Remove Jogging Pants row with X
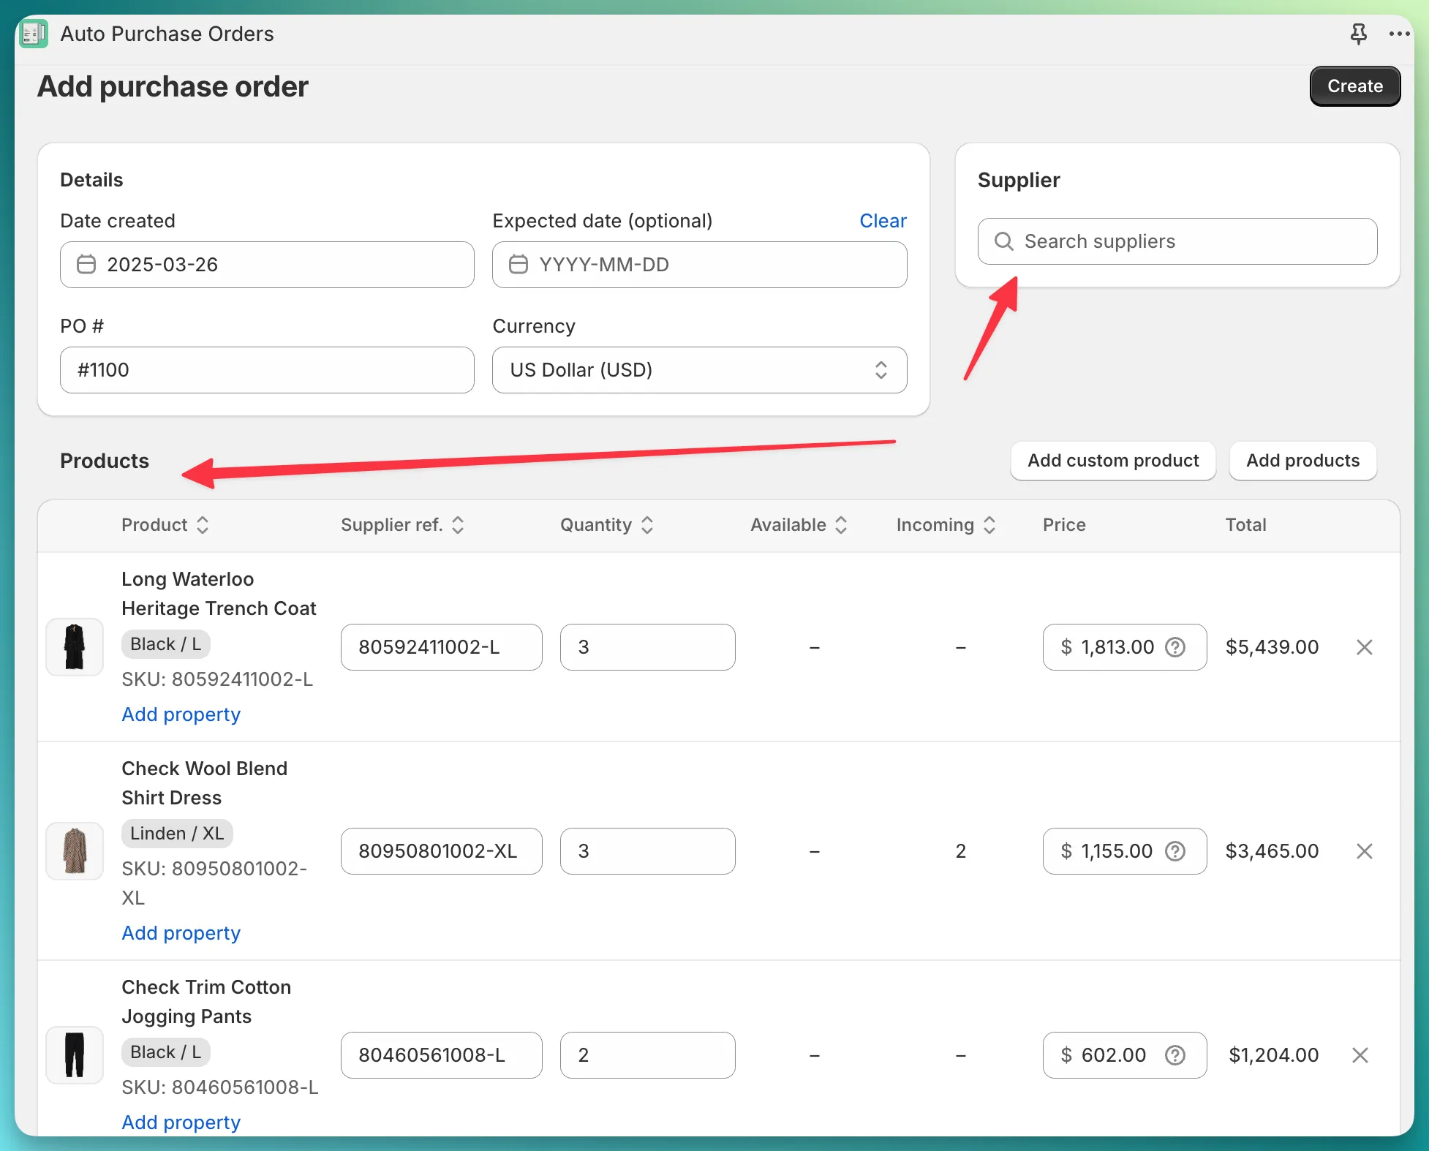1429x1151 pixels. [1360, 1055]
